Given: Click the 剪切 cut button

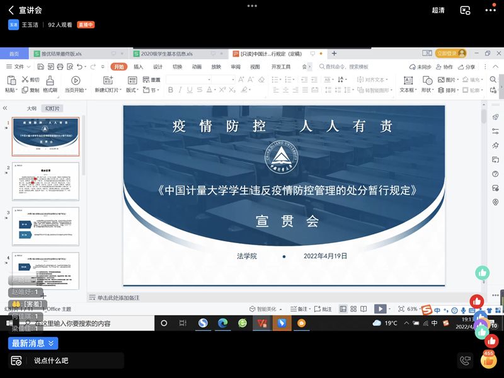Looking at the screenshot, I should point(30,80).
